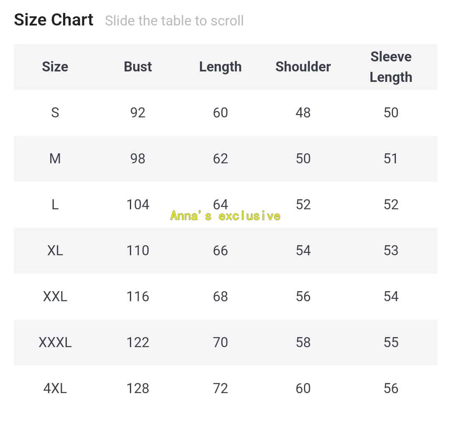The image size is (451, 429).
Task: Click the Length column header
Action: [x=220, y=67]
